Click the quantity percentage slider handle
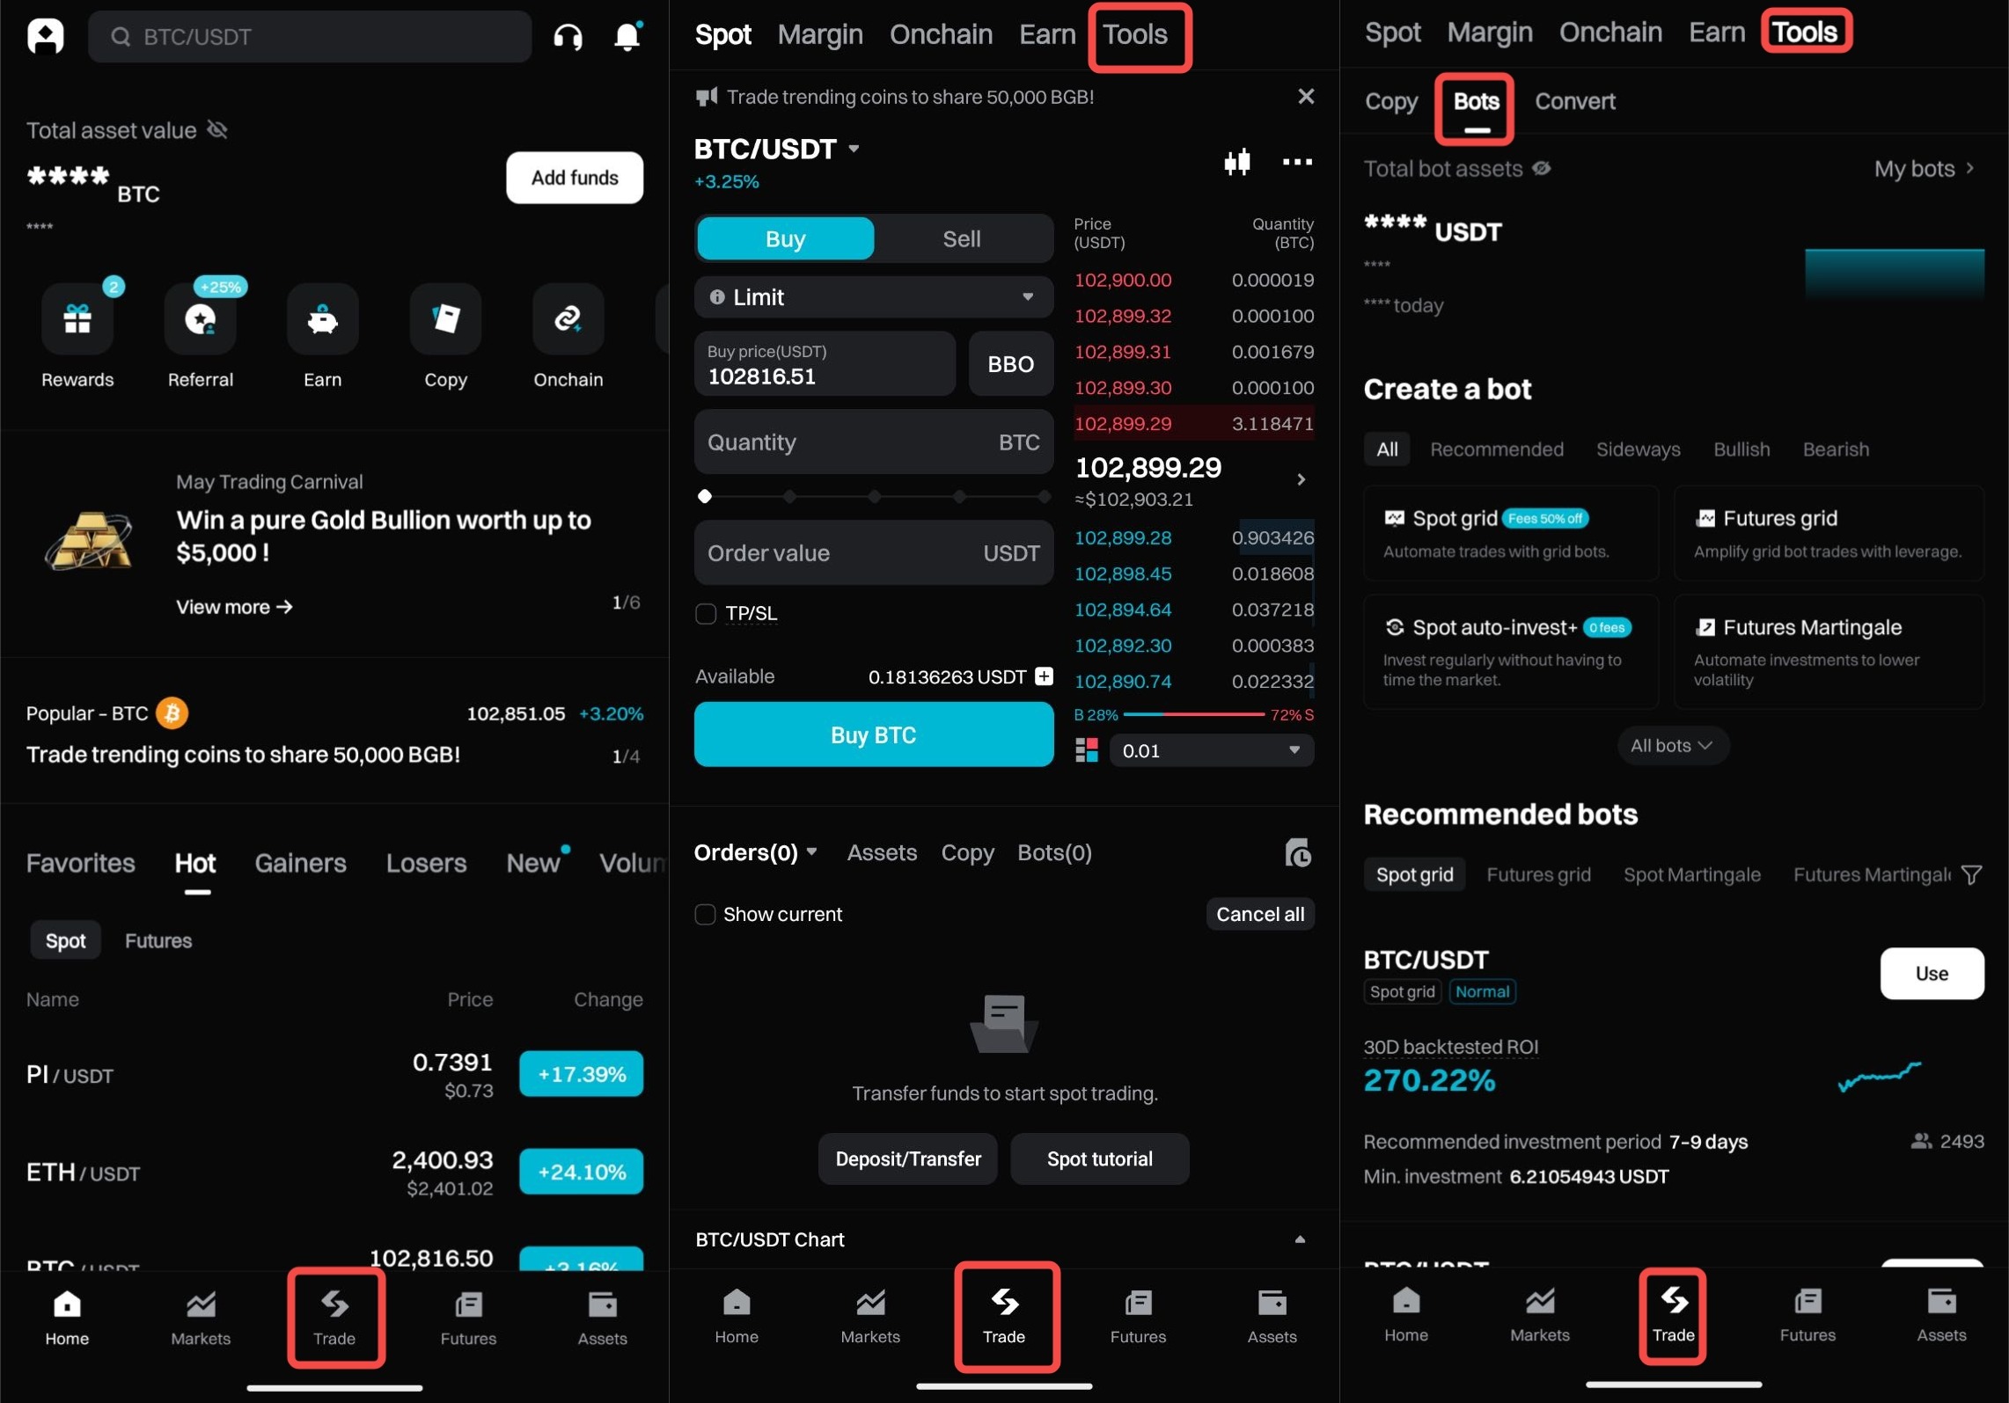The image size is (2009, 1403). coord(704,497)
